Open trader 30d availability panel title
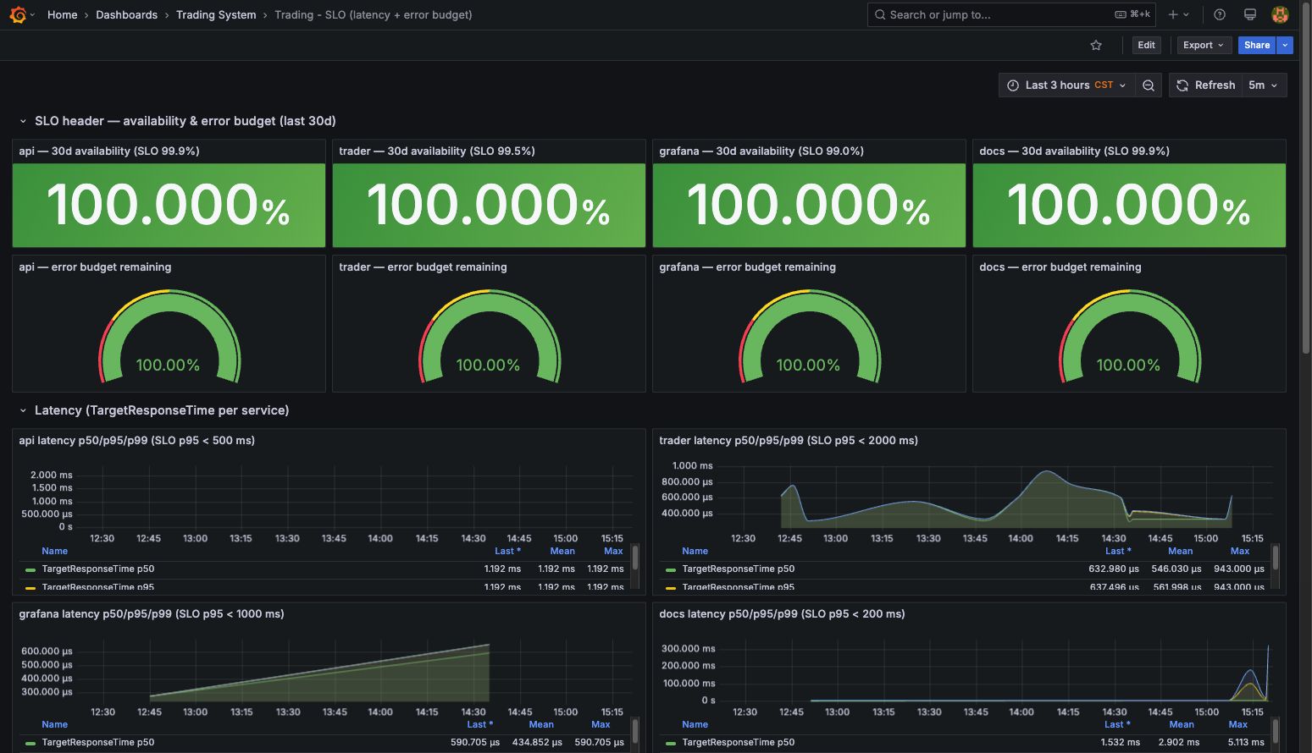 pos(437,151)
